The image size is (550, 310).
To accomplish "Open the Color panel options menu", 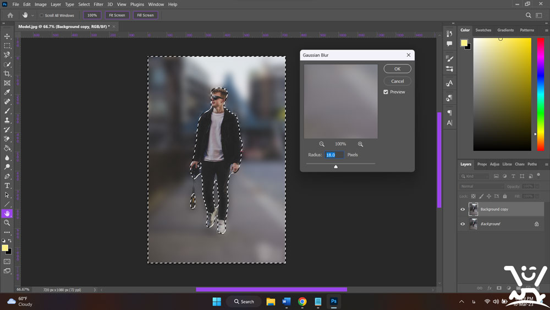I will (x=546, y=30).
